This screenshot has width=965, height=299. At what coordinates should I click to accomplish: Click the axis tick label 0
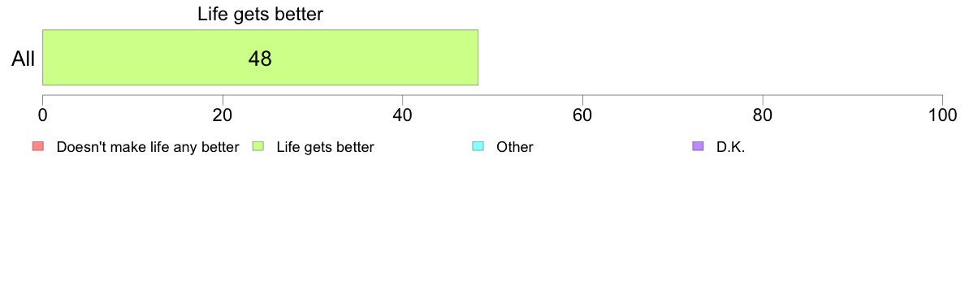click(42, 115)
